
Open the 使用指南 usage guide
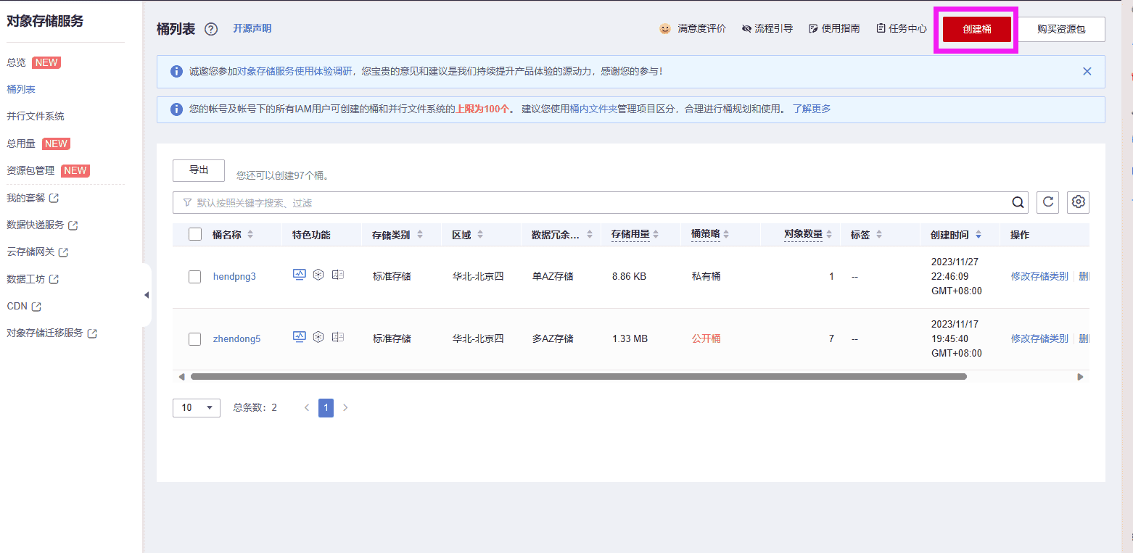pyautogui.click(x=834, y=28)
